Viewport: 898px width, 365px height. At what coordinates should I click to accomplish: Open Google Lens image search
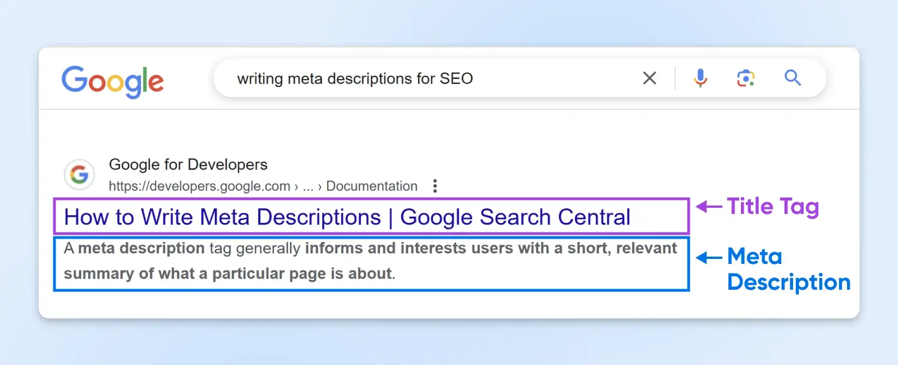pyautogui.click(x=745, y=78)
